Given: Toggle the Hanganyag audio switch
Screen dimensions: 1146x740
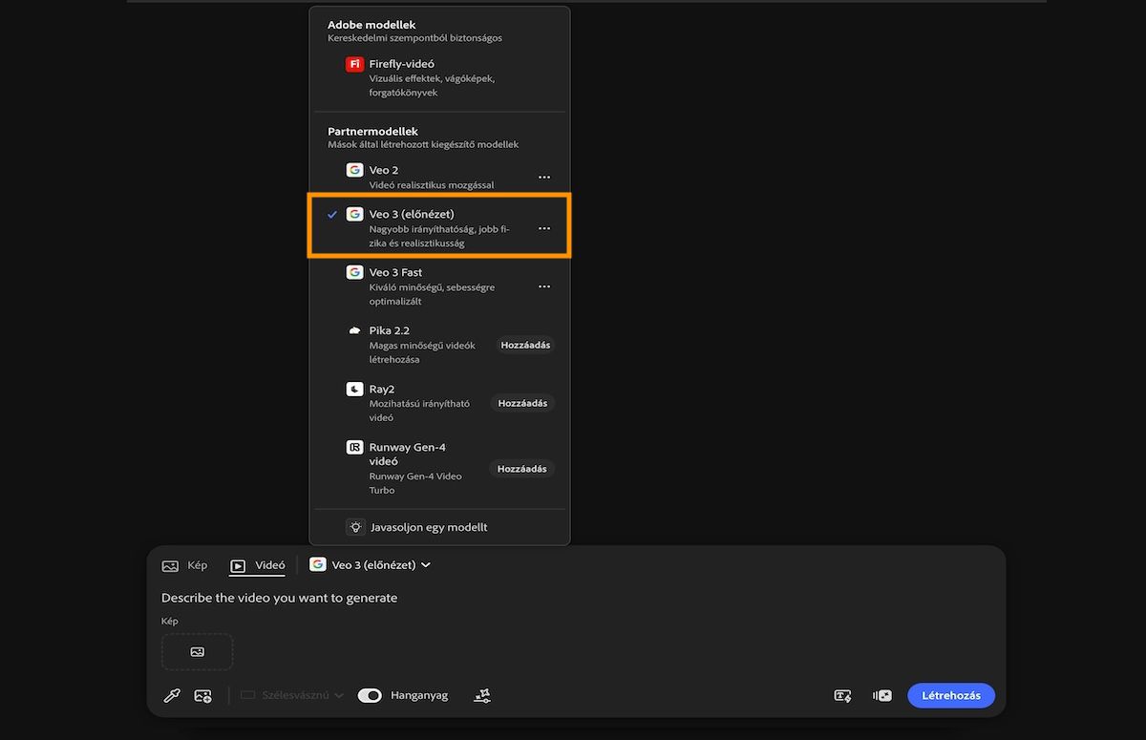Looking at the screenshot, I should coord(370,696).
